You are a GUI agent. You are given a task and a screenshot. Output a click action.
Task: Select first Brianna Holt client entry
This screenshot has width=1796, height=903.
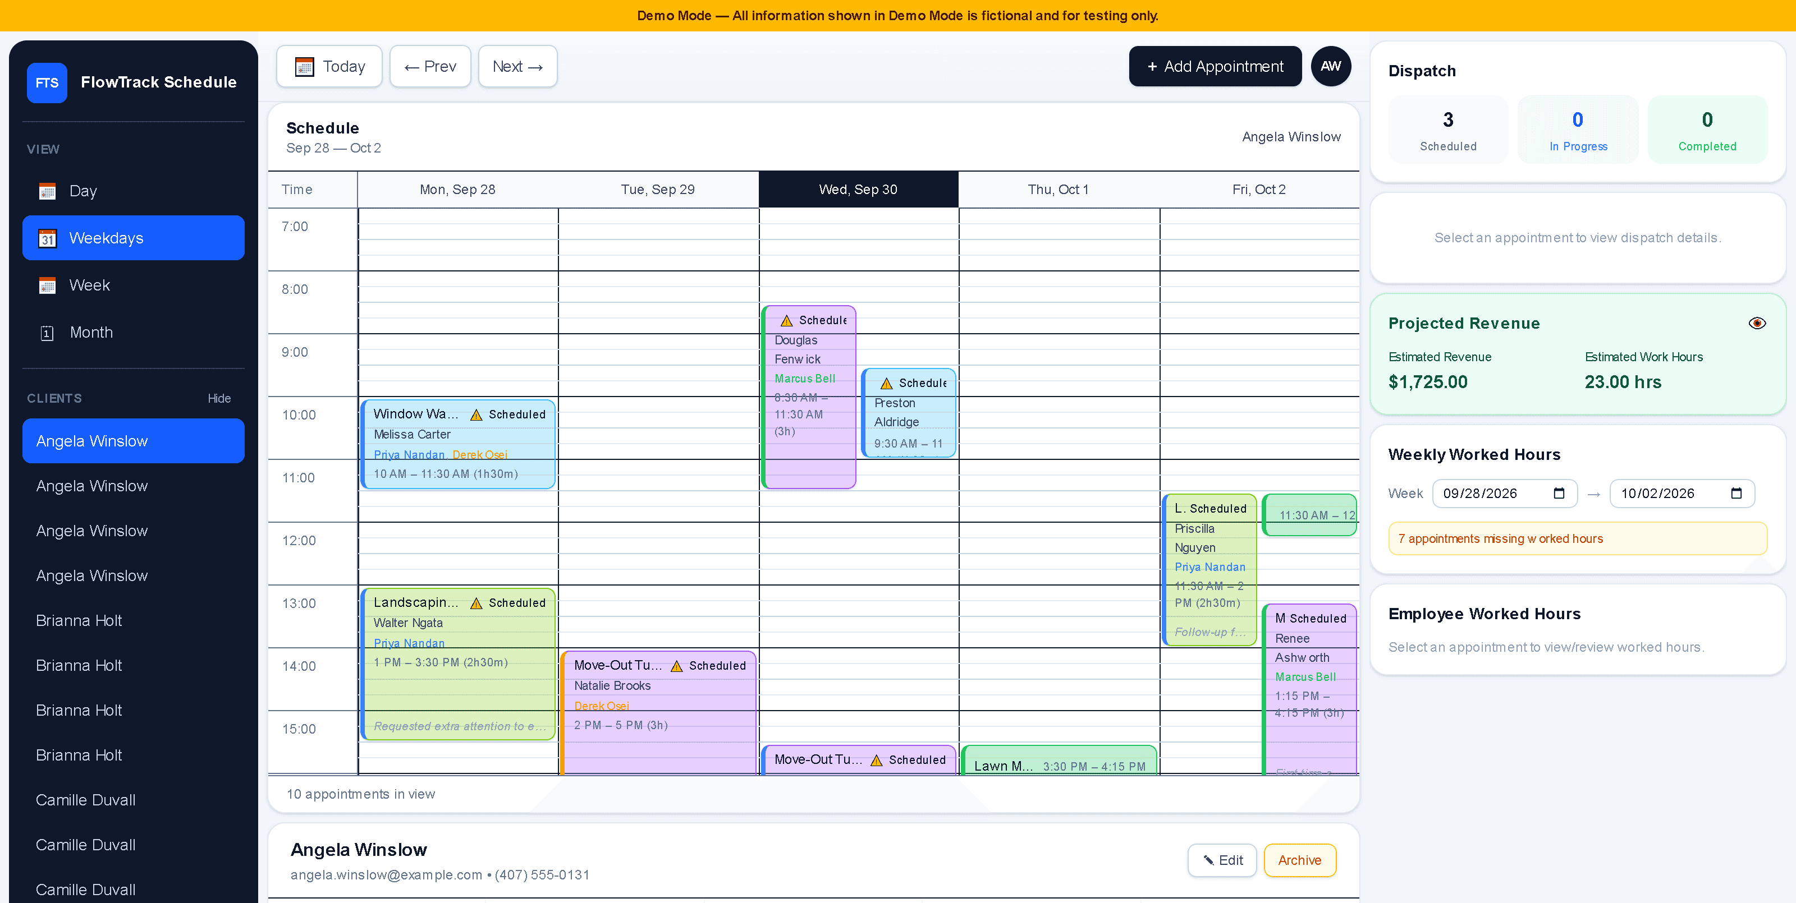pos(133,621)
